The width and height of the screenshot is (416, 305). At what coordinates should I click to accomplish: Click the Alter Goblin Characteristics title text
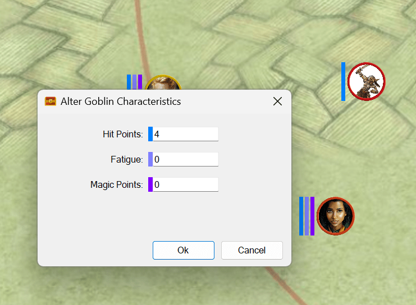pos(121,101)
